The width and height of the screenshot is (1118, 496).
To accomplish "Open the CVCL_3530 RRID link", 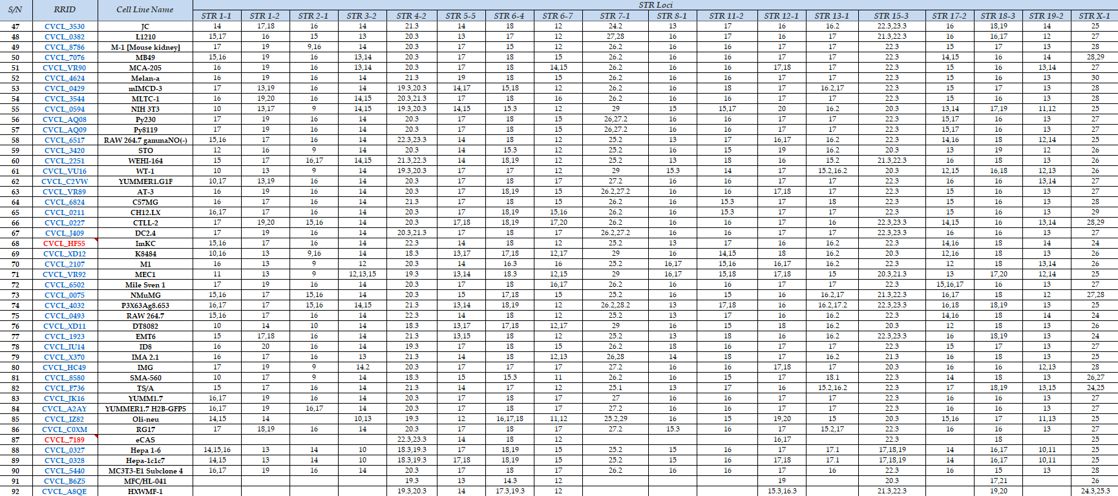I will coord(65,26).
